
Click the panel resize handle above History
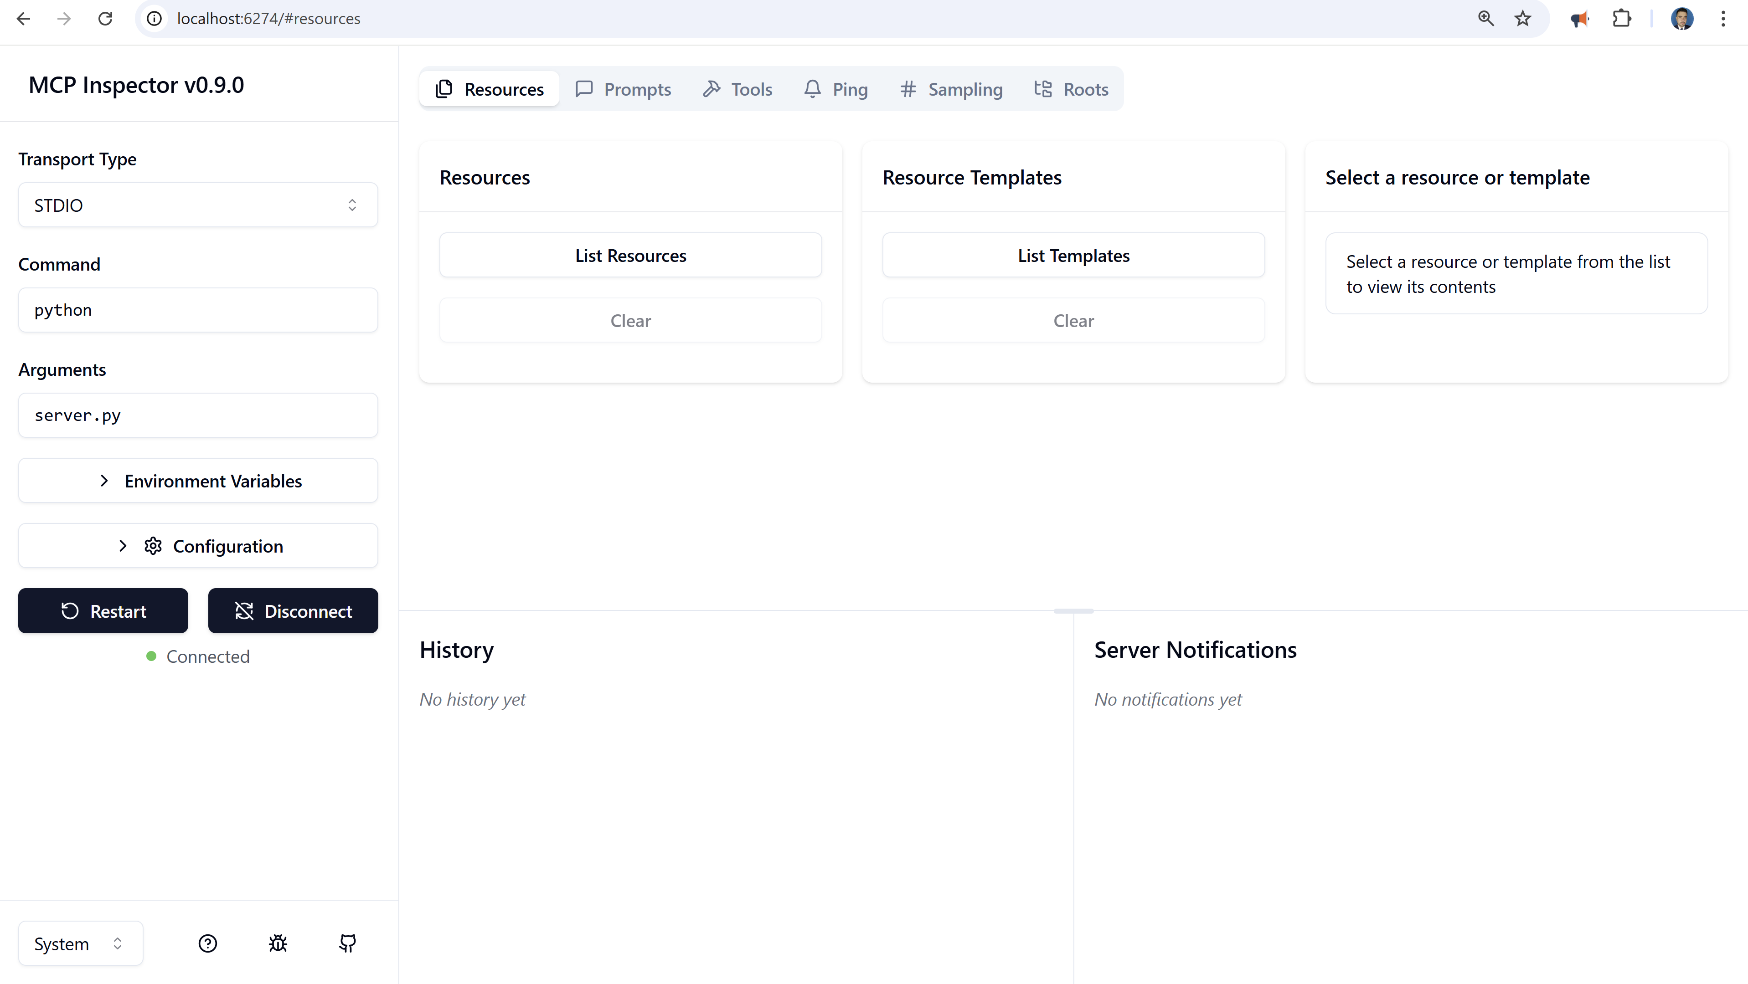1073,611
